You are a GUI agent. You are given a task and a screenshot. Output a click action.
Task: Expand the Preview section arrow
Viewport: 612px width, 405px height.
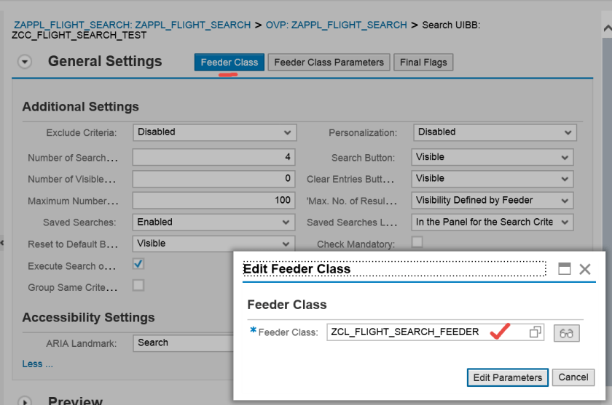(25, 401)
